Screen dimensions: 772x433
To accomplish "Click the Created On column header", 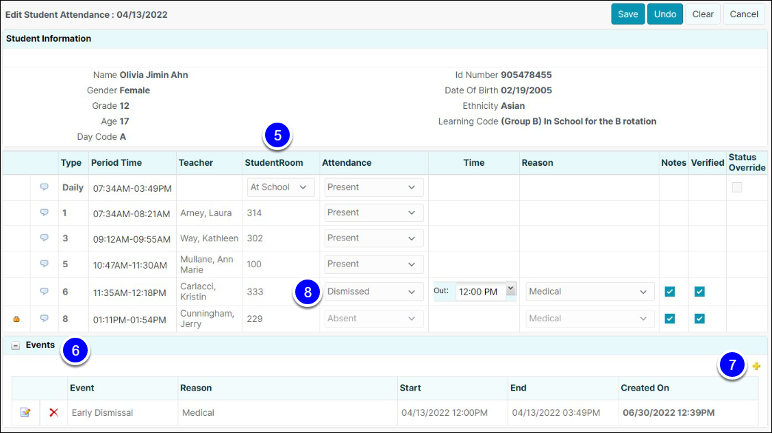I will click(x=645, y=388).
